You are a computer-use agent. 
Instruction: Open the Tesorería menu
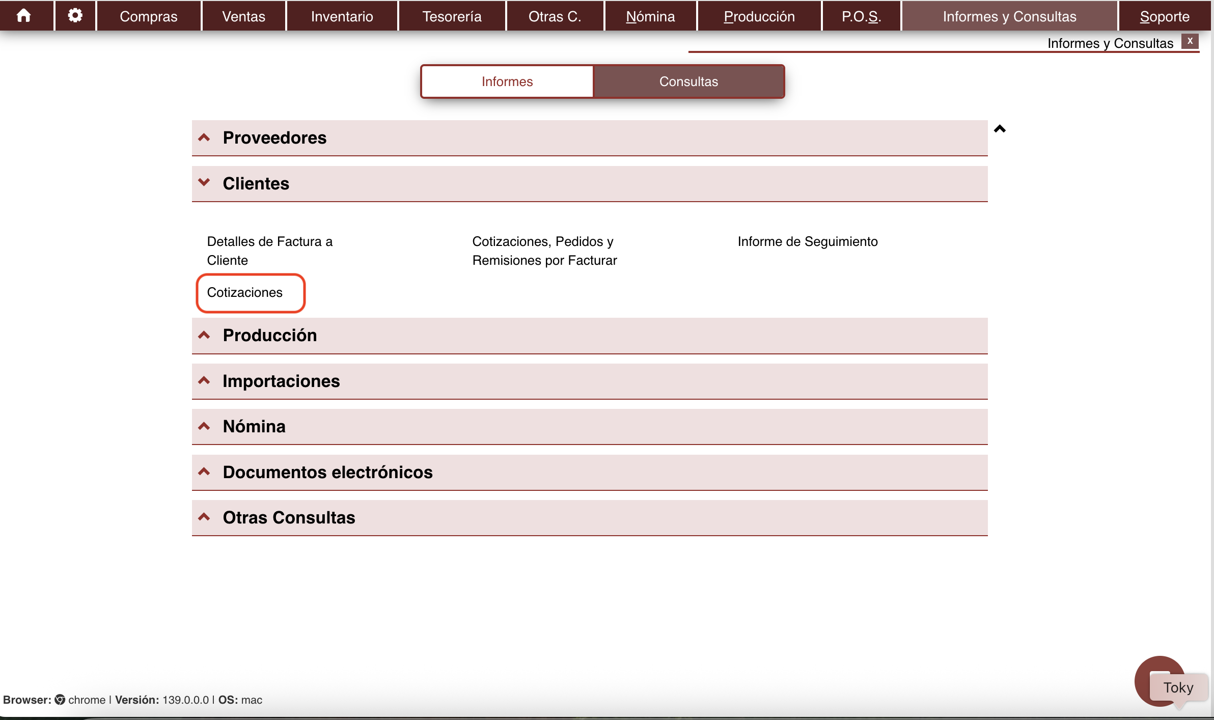[x=452, y=16]
